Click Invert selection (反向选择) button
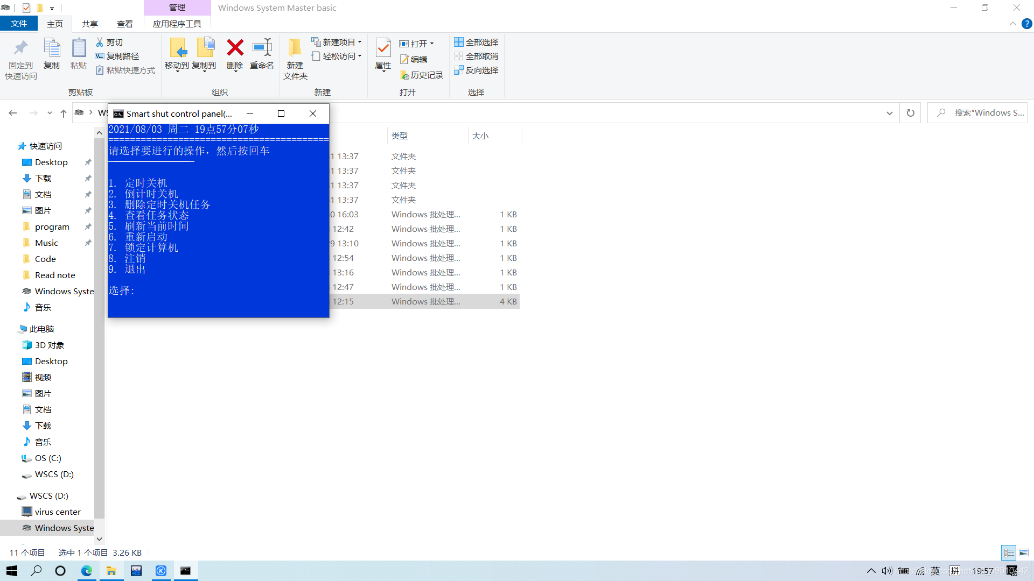 (x=476, y=70)
